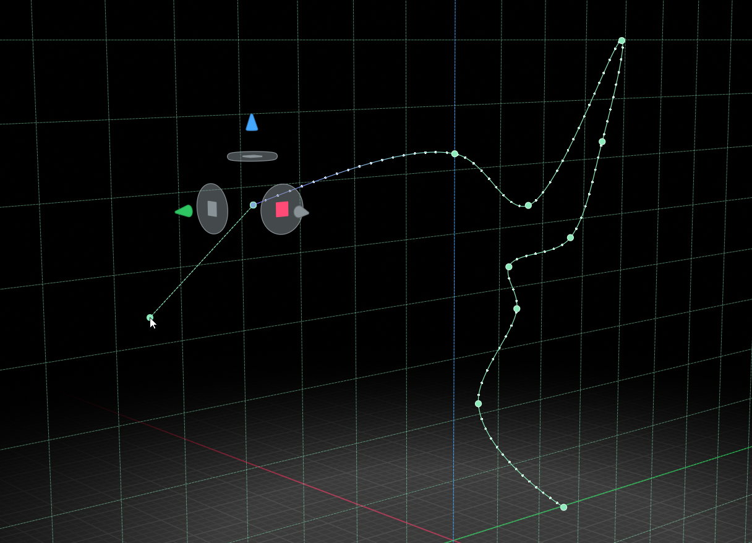Click the flat disc handle below blue arrow

coord(252,156)
